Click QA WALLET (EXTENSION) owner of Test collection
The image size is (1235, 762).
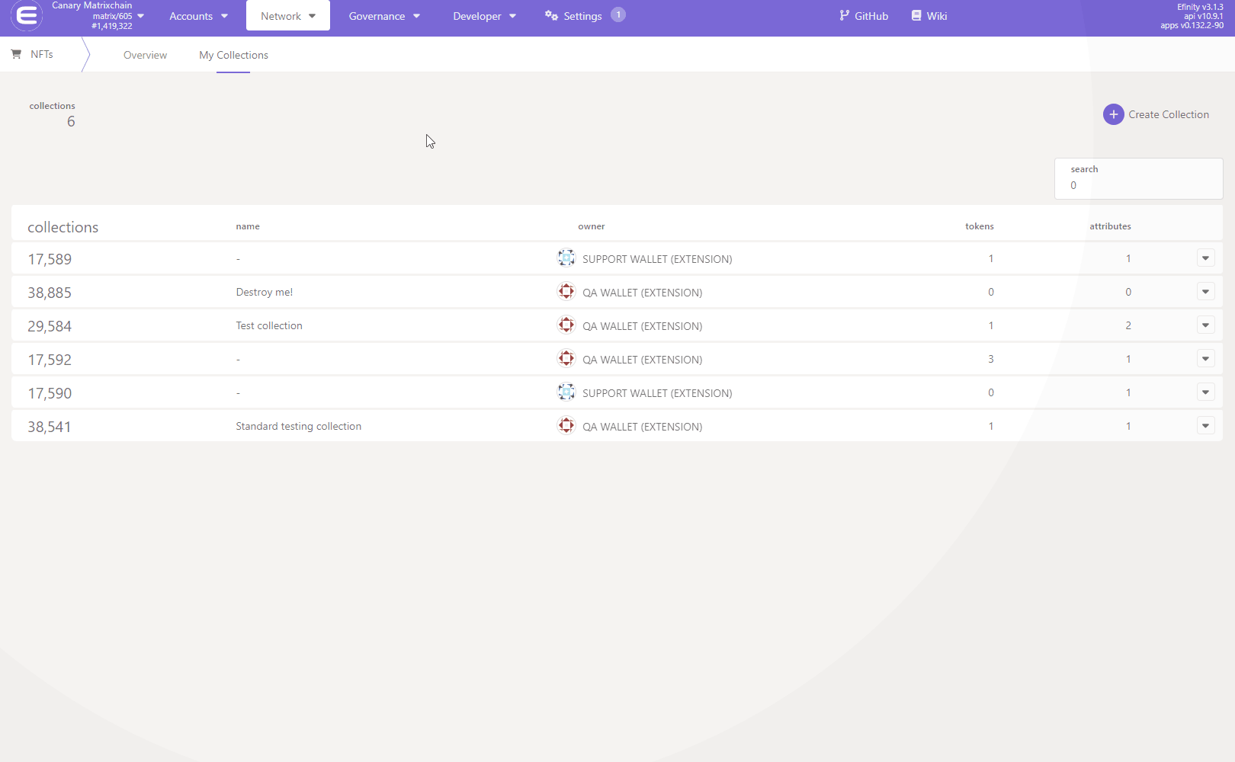pos(643,326)
